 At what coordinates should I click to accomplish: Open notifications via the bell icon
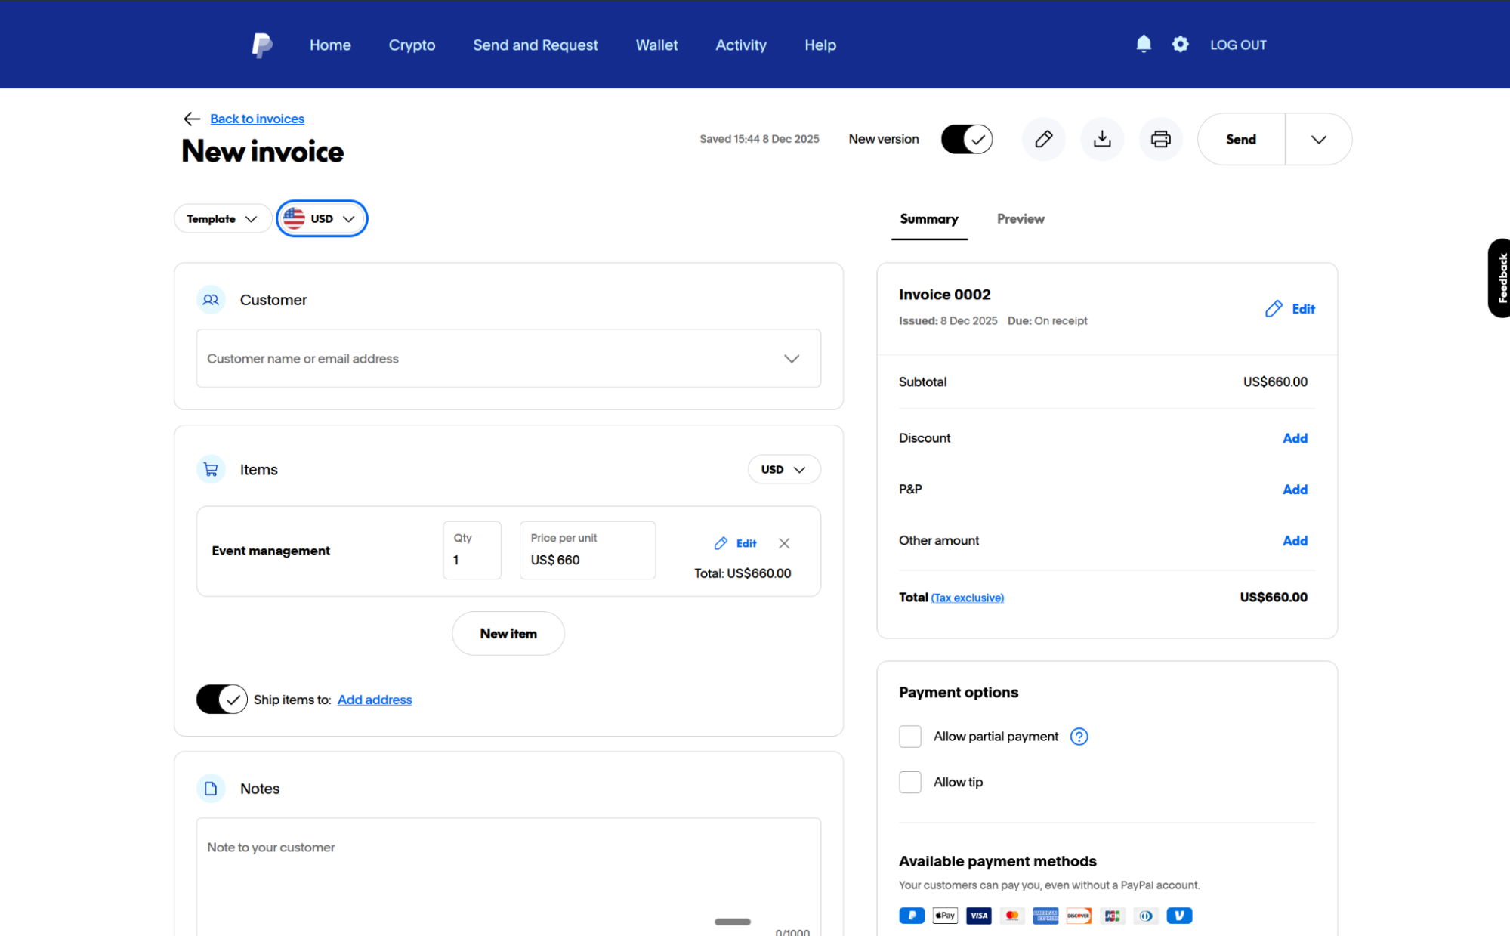[x=1143, y=44]
